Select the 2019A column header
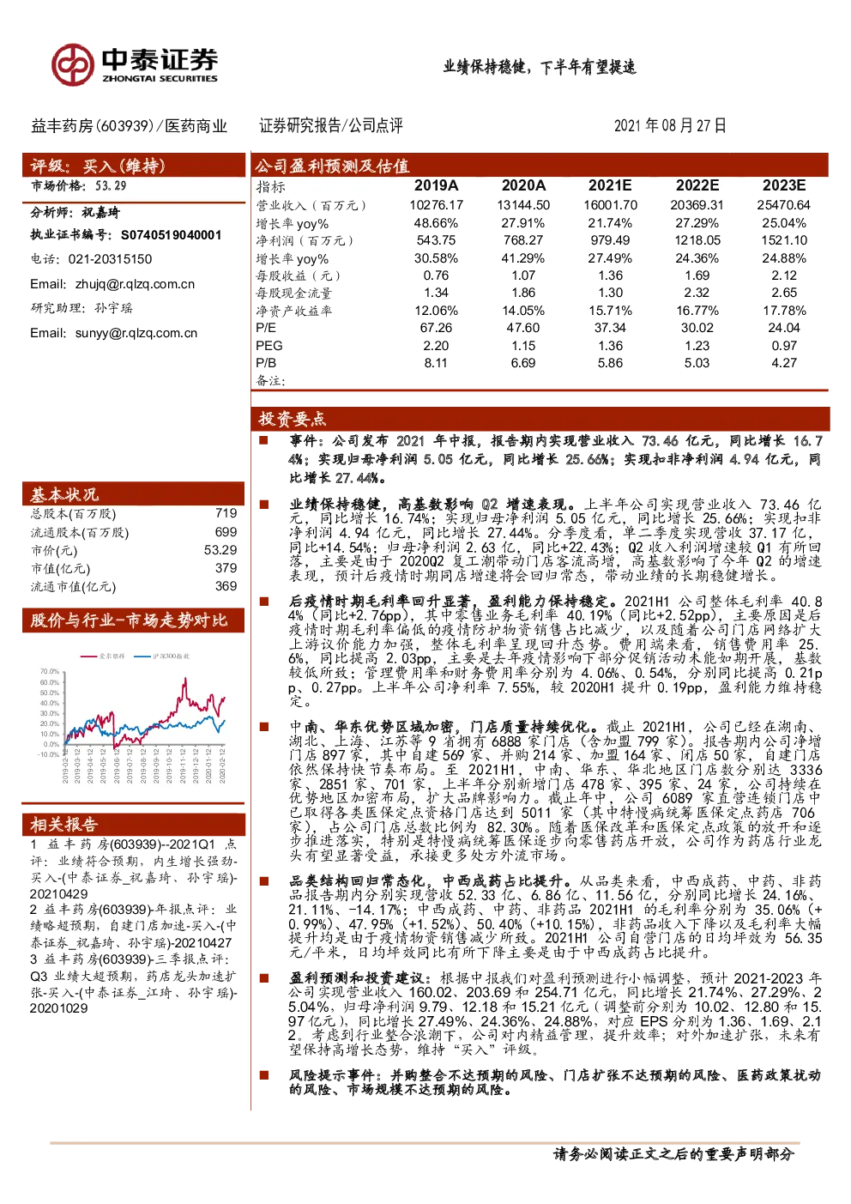851x1204 pixels. (436, 185)
